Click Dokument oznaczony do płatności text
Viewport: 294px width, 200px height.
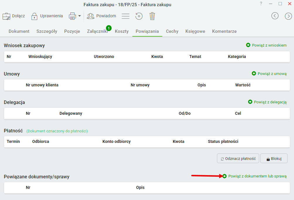57,131
